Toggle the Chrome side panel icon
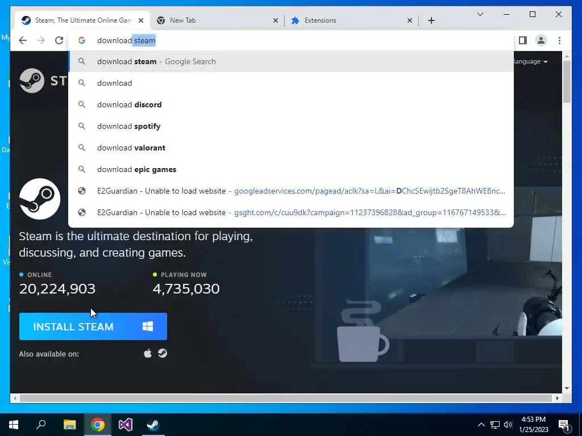582x436 pixels. 523,40
